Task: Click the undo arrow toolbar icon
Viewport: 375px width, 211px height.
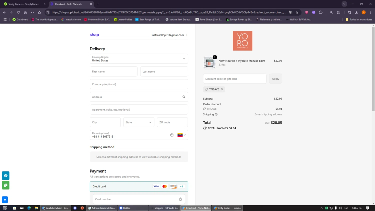Action: coord(32,12)
